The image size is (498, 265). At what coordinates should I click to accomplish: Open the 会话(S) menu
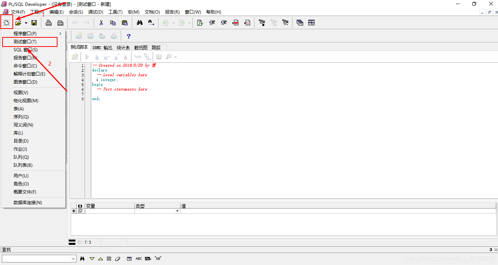pyautogui.click(x=76, y=12)
